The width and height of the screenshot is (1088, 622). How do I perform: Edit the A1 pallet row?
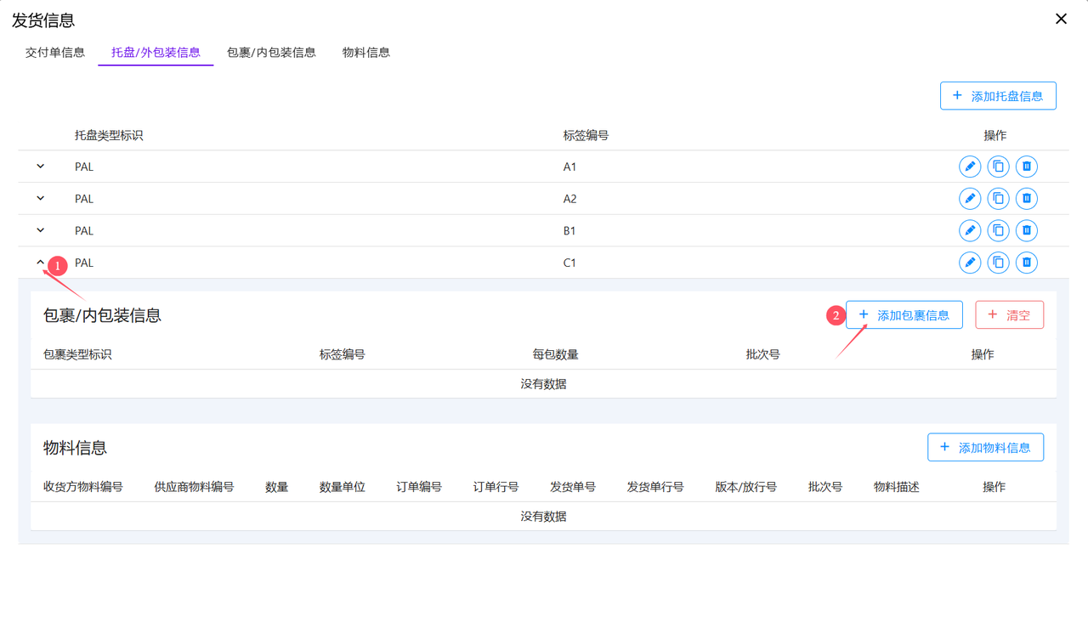(x=970, y=167)
